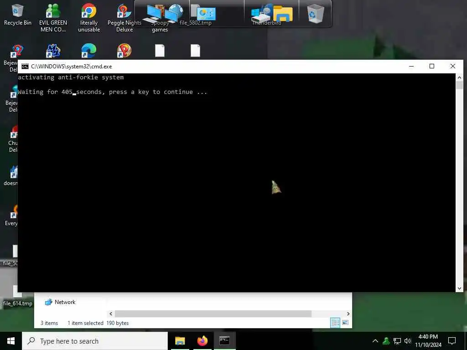The image size is (467, 350).
Task: Select the blue MPL shortcut icon
Action: click(53, 51)
